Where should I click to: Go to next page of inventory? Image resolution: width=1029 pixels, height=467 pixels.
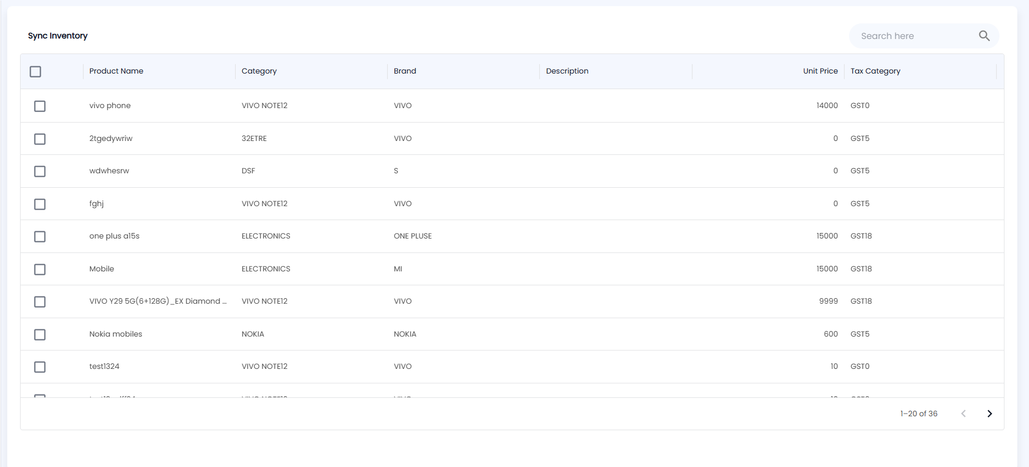pos(989,414)
